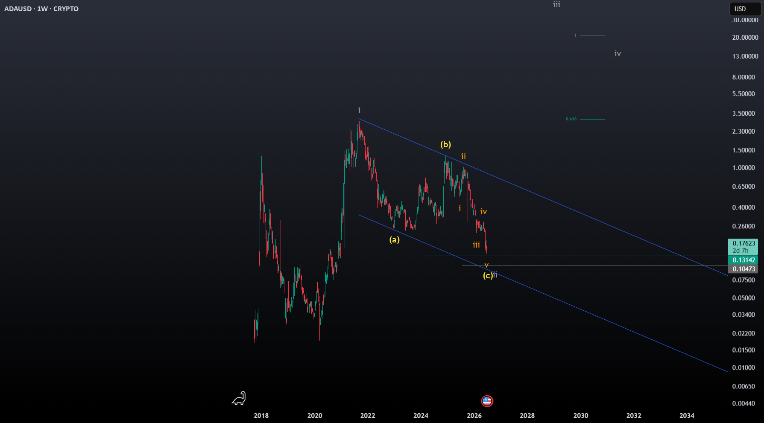Click the orange wave iii label
The height and width of the screenshot is (423, 764).
pyautogui.click(x=476, y=245)
